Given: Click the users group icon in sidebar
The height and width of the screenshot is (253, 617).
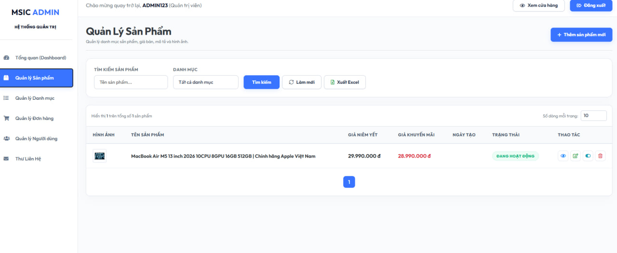Looking at the screenshot, I should [x=6, y=138].
